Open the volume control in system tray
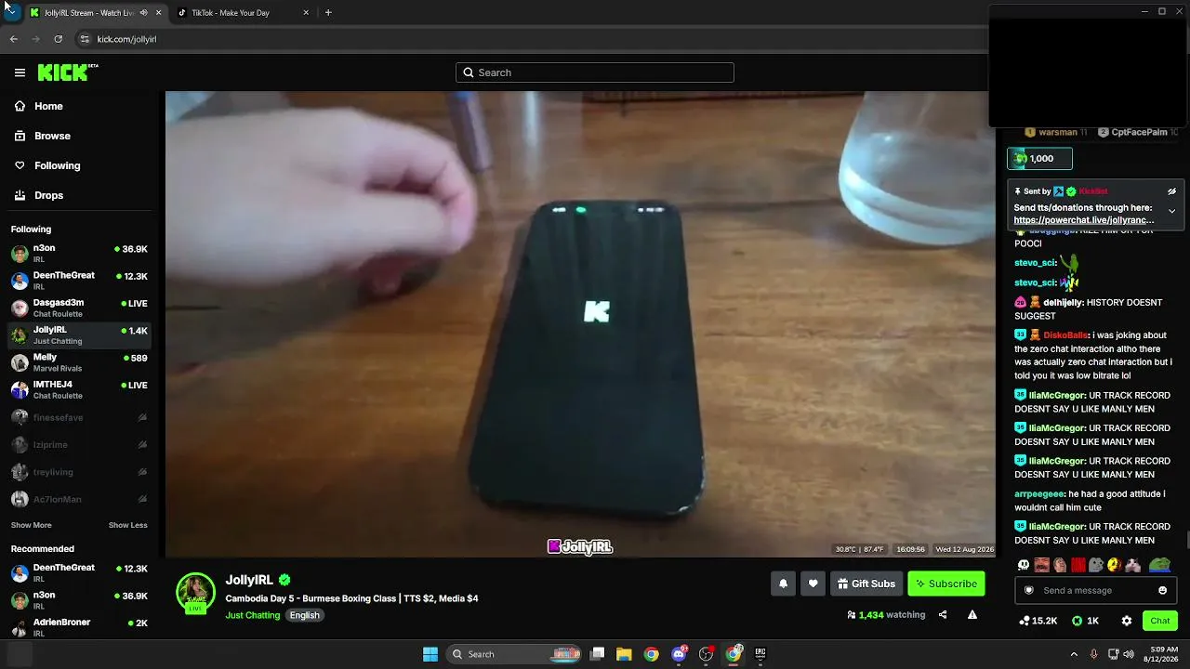 (x=1129, y=654)
